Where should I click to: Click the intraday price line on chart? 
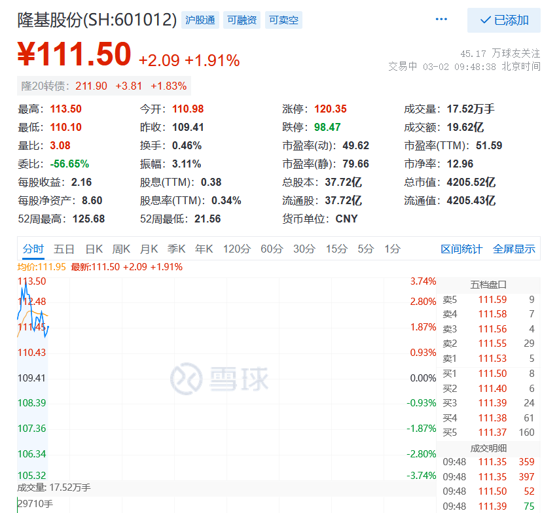click(x=33, y=310)
